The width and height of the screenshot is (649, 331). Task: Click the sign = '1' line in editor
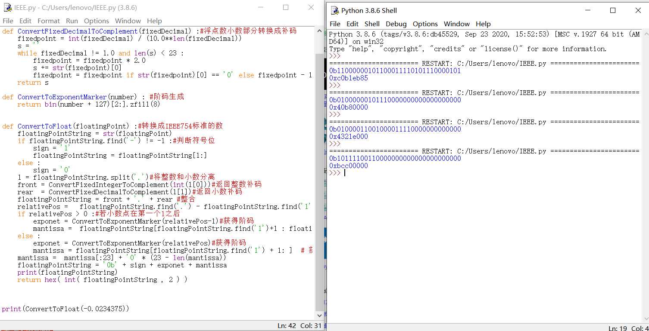point(51,148)
